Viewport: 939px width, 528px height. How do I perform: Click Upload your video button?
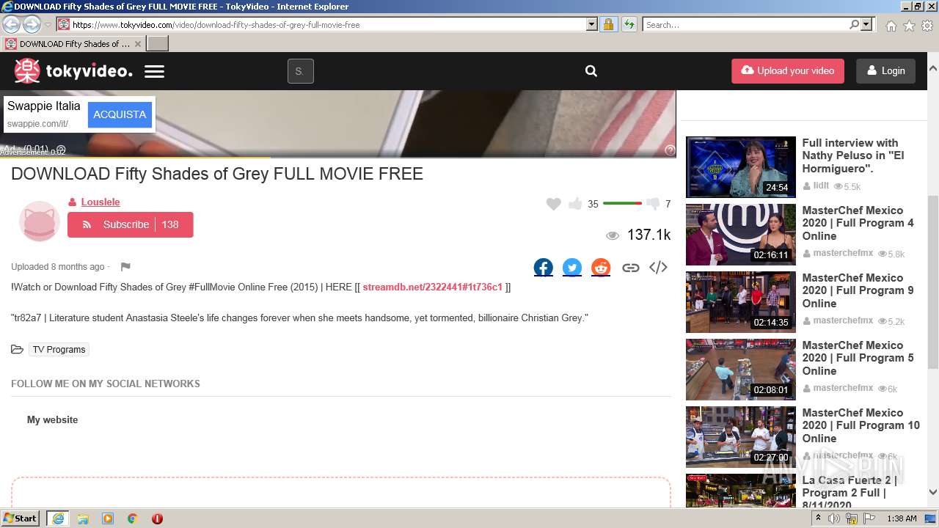click(x=788, y=71)
